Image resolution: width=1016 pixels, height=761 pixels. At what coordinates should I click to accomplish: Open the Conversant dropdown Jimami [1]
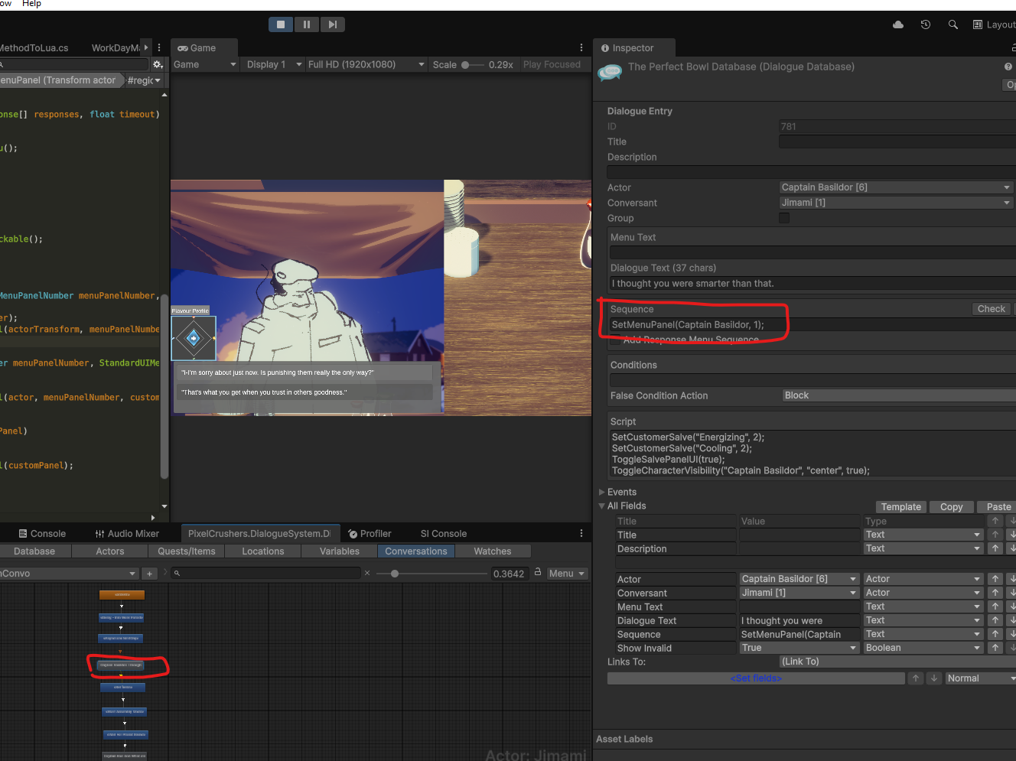[x=896, y=203]
